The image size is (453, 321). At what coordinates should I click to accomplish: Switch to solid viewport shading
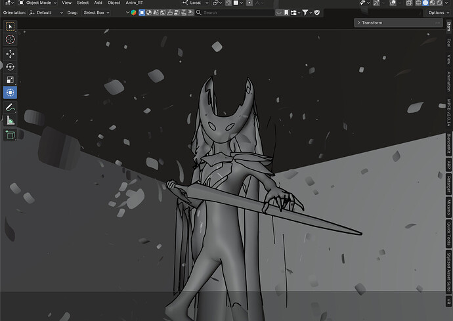[425, 3]
